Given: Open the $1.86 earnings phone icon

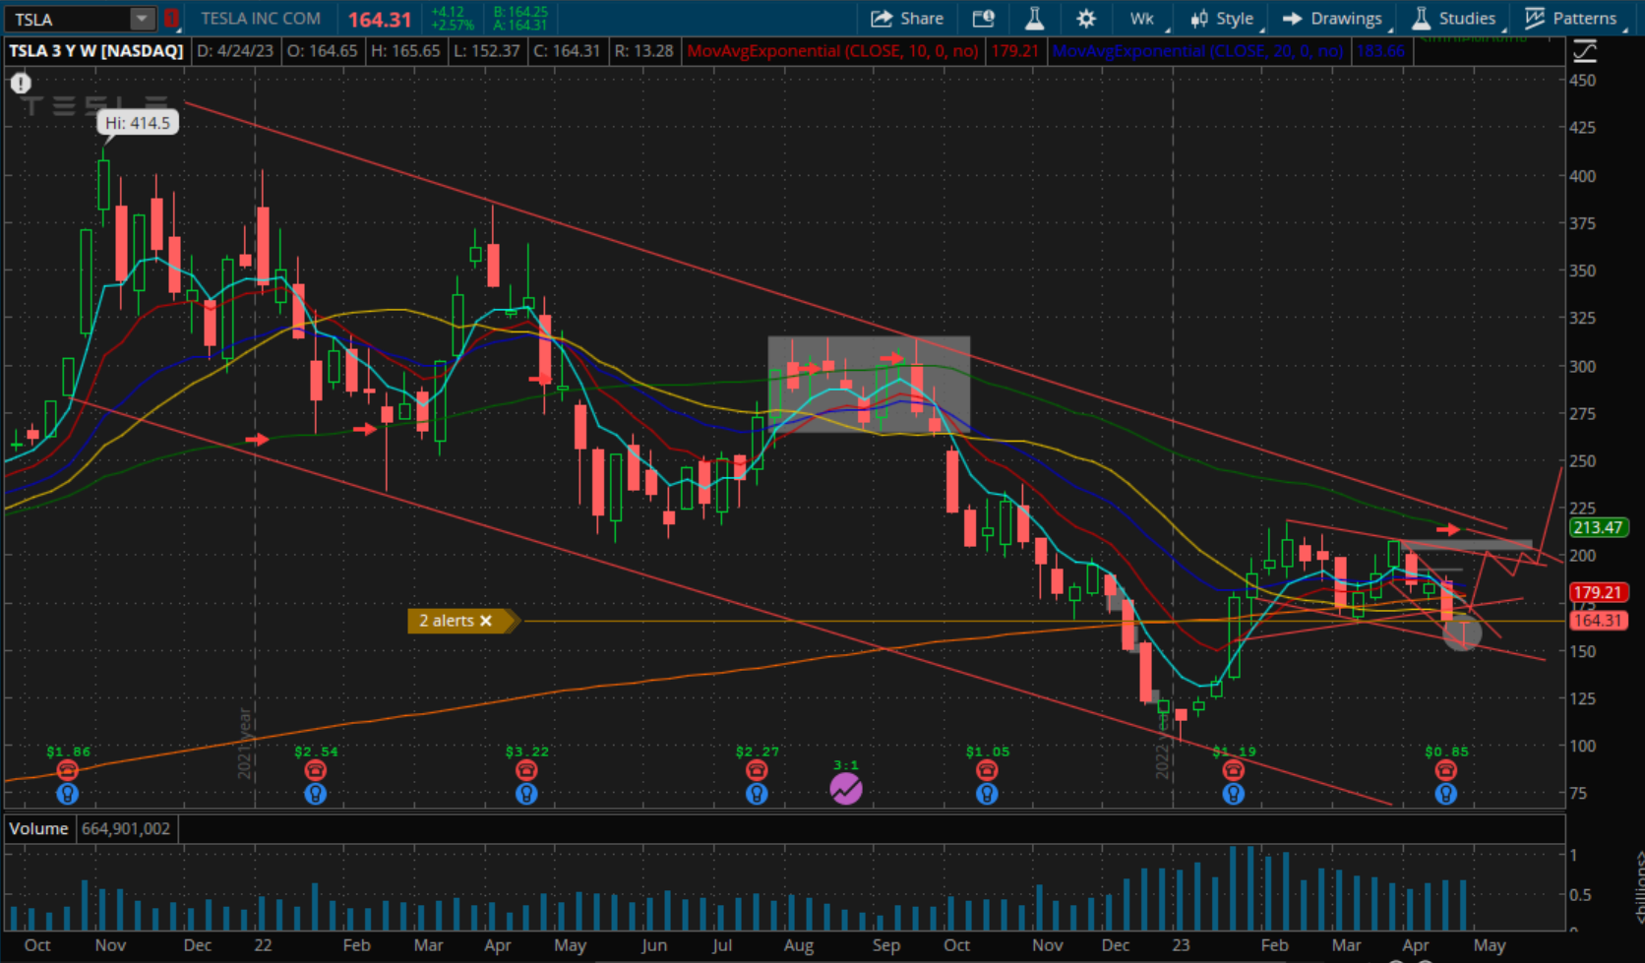Looking at the screenshot, I should tap(67, 770).
